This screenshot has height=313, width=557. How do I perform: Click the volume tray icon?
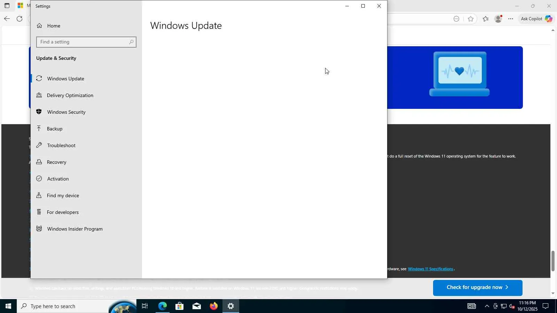point(512,306)
